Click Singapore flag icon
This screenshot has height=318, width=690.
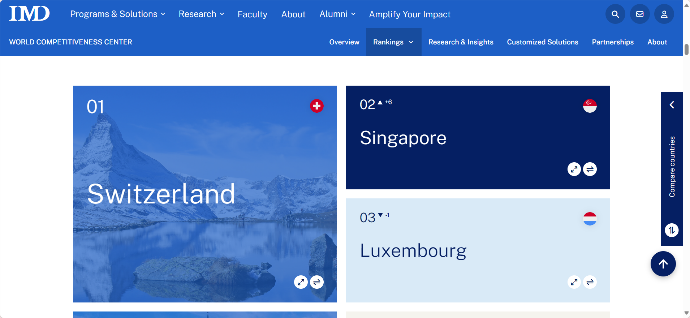pyautogui.click(x=590, y=106)
